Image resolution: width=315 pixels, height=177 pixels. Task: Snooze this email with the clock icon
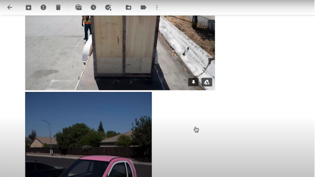click(x=93, y=8)
